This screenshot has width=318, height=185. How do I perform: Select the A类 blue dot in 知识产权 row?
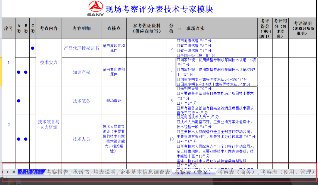tap(19, 72)
